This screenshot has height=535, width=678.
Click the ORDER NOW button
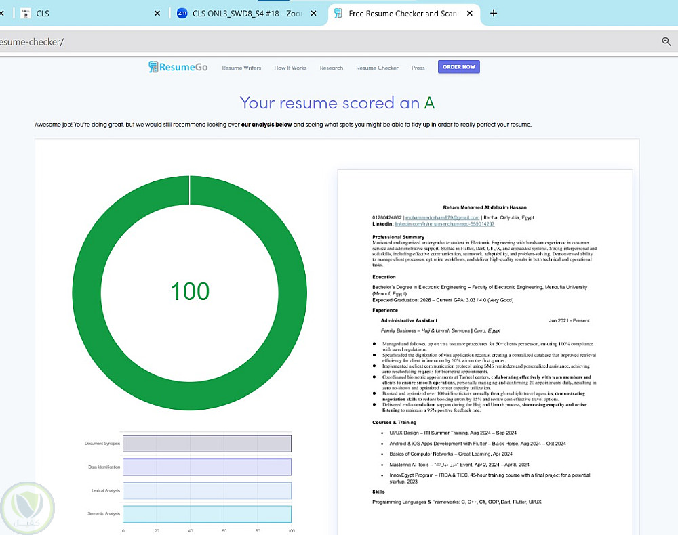[459, 67]
